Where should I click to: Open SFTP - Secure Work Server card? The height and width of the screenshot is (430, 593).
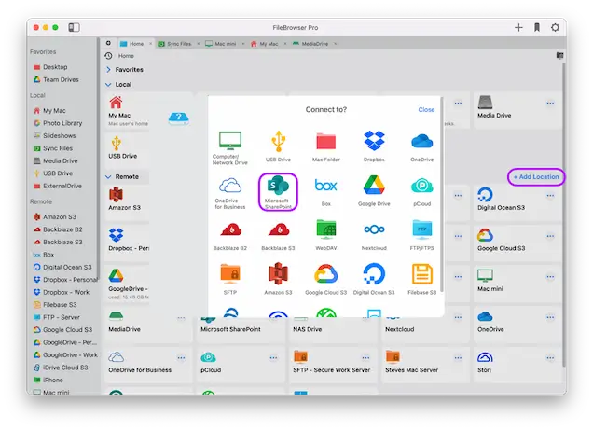333,363
